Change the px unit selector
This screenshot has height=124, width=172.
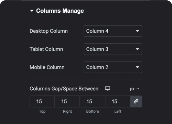point(135,89)
